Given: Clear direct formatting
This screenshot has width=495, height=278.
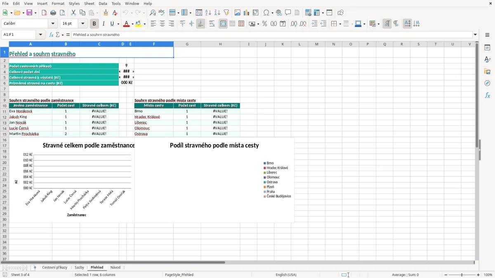Looking at the screenshot, I should click(115, 13).
